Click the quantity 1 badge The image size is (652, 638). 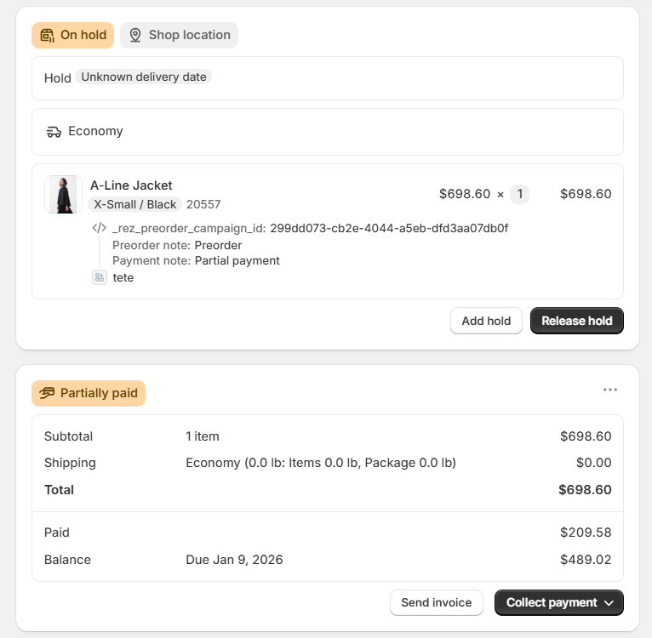[x=519, y=194]
